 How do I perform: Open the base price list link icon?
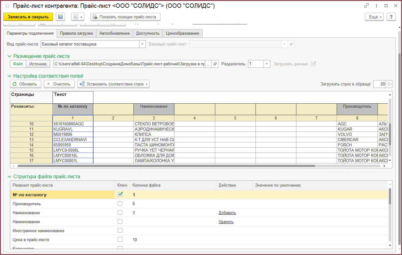[x=291, y=44]
